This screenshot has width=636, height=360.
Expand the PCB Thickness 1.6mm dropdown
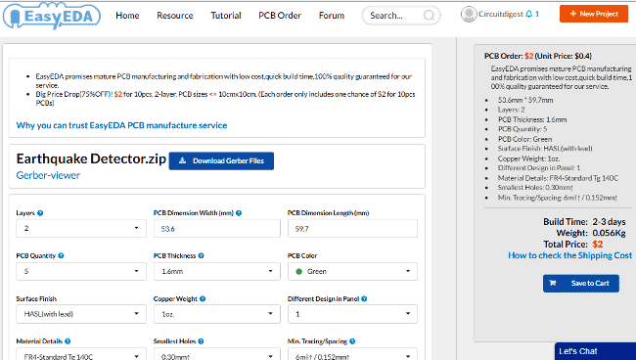216,271
